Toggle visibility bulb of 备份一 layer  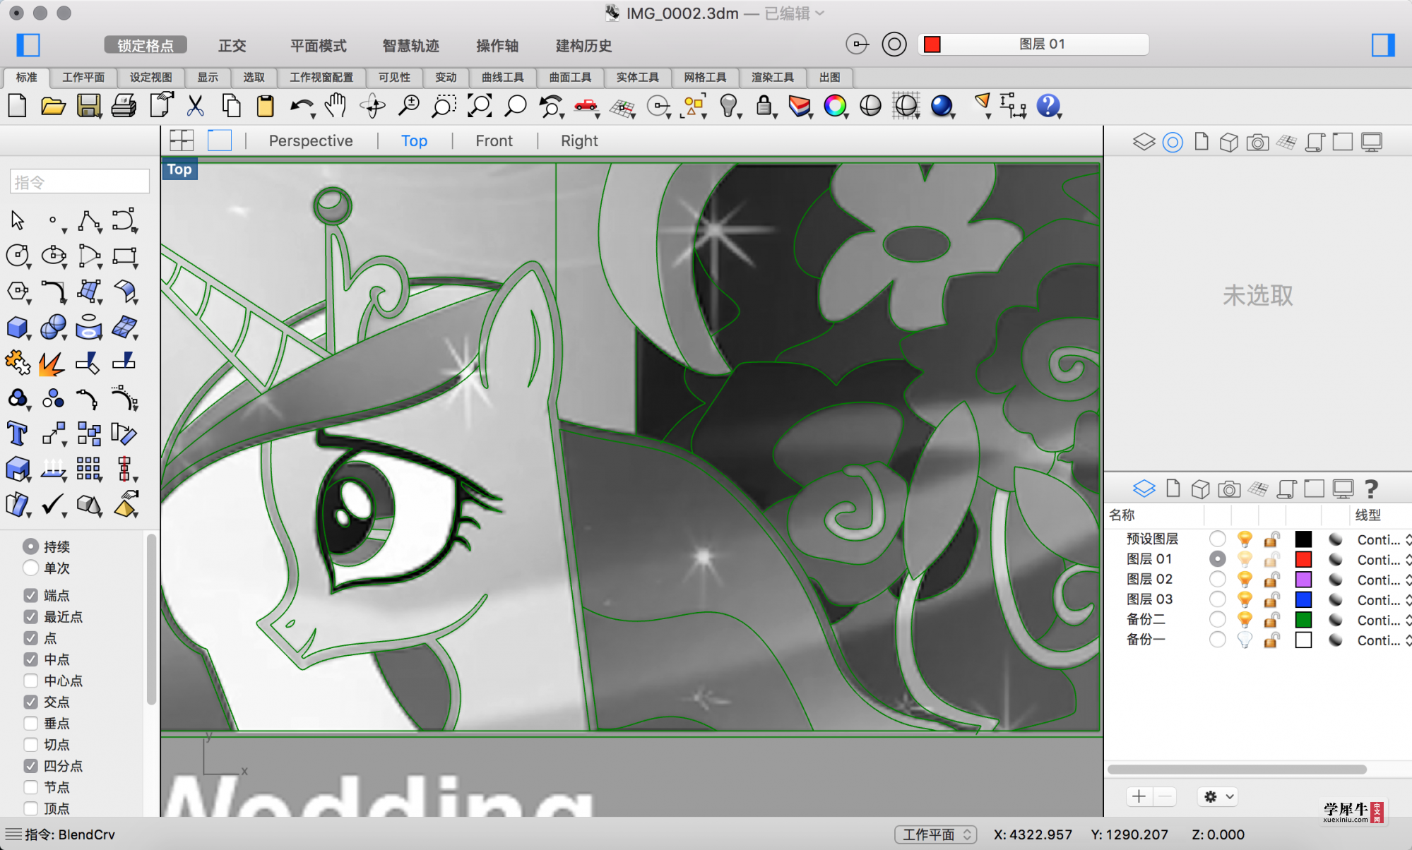tap(1245, 640)
